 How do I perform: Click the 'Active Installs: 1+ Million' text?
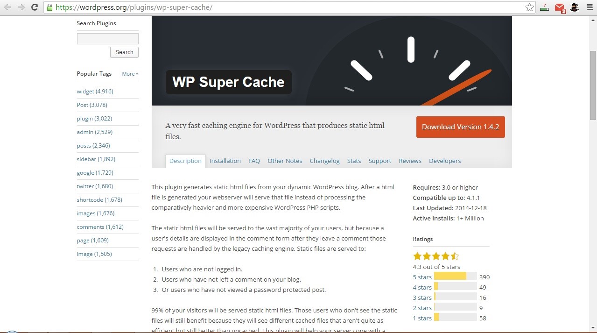tap(448, 219)
